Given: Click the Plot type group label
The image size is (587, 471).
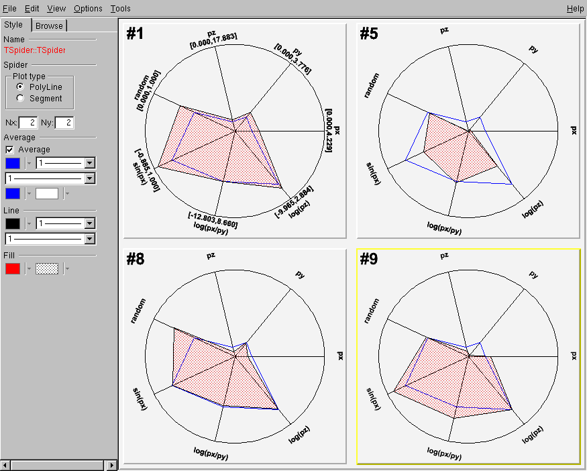Looking at the screenshot, I should (29, 76).
